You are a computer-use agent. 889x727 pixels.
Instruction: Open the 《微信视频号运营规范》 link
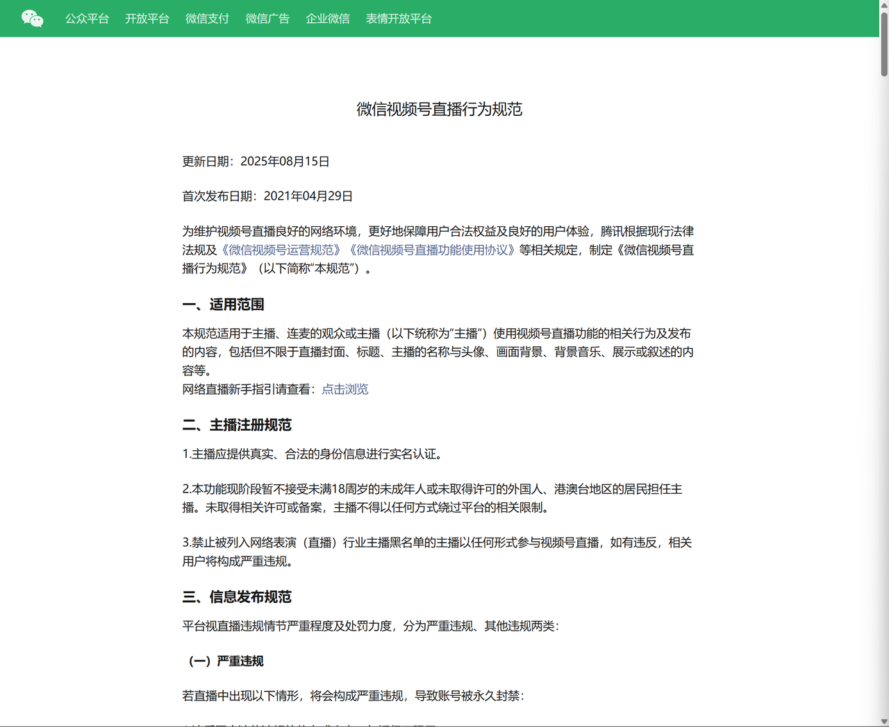tap(281, 250)
